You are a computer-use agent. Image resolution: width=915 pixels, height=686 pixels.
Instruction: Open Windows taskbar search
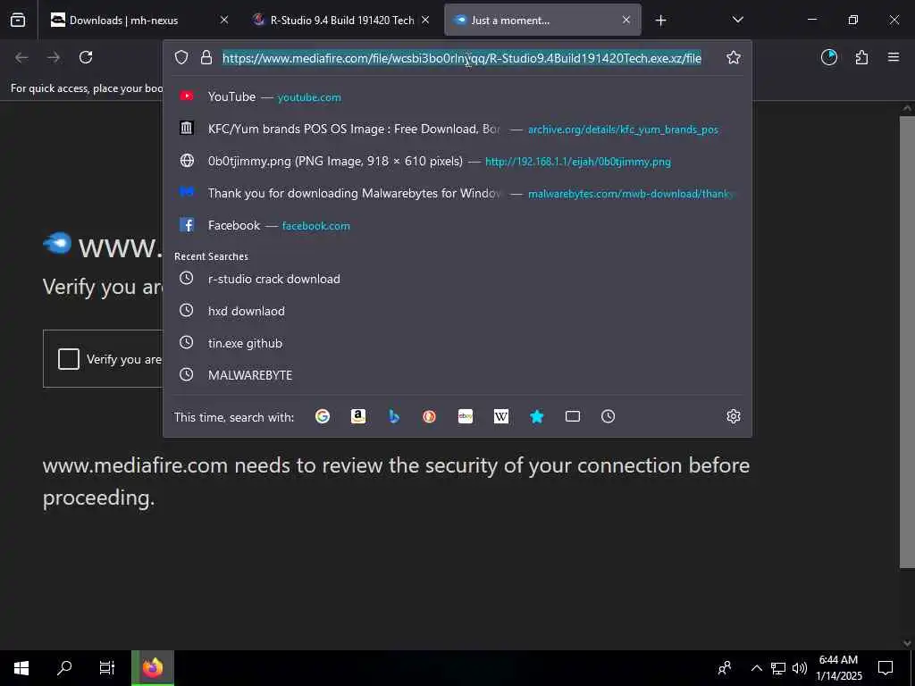click(64, 668)
